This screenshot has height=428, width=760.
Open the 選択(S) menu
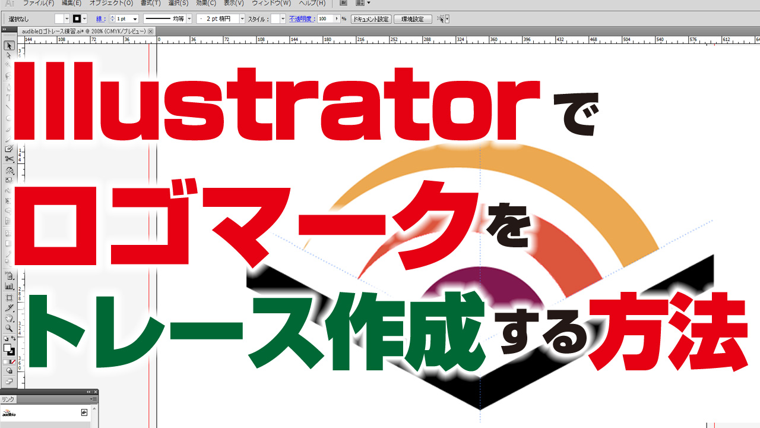(x=178, y=3)
